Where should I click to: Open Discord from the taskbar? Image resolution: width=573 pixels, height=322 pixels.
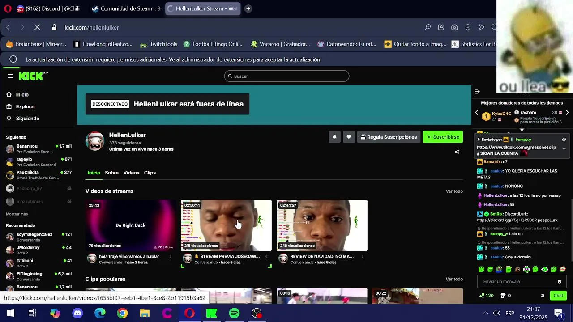coord(77,313)
